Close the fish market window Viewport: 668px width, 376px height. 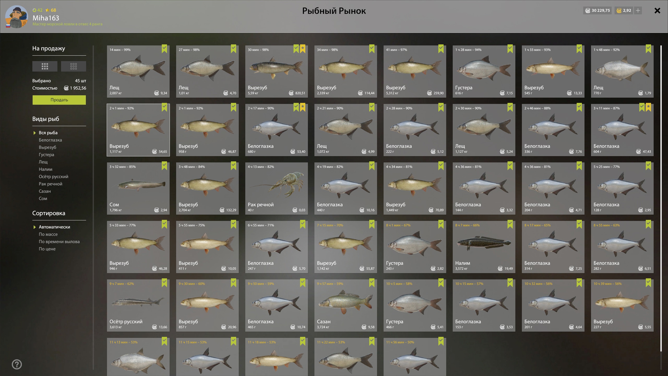657,10
